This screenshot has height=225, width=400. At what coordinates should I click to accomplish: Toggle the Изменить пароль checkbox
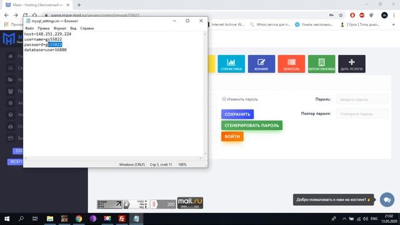coord(224,99)
